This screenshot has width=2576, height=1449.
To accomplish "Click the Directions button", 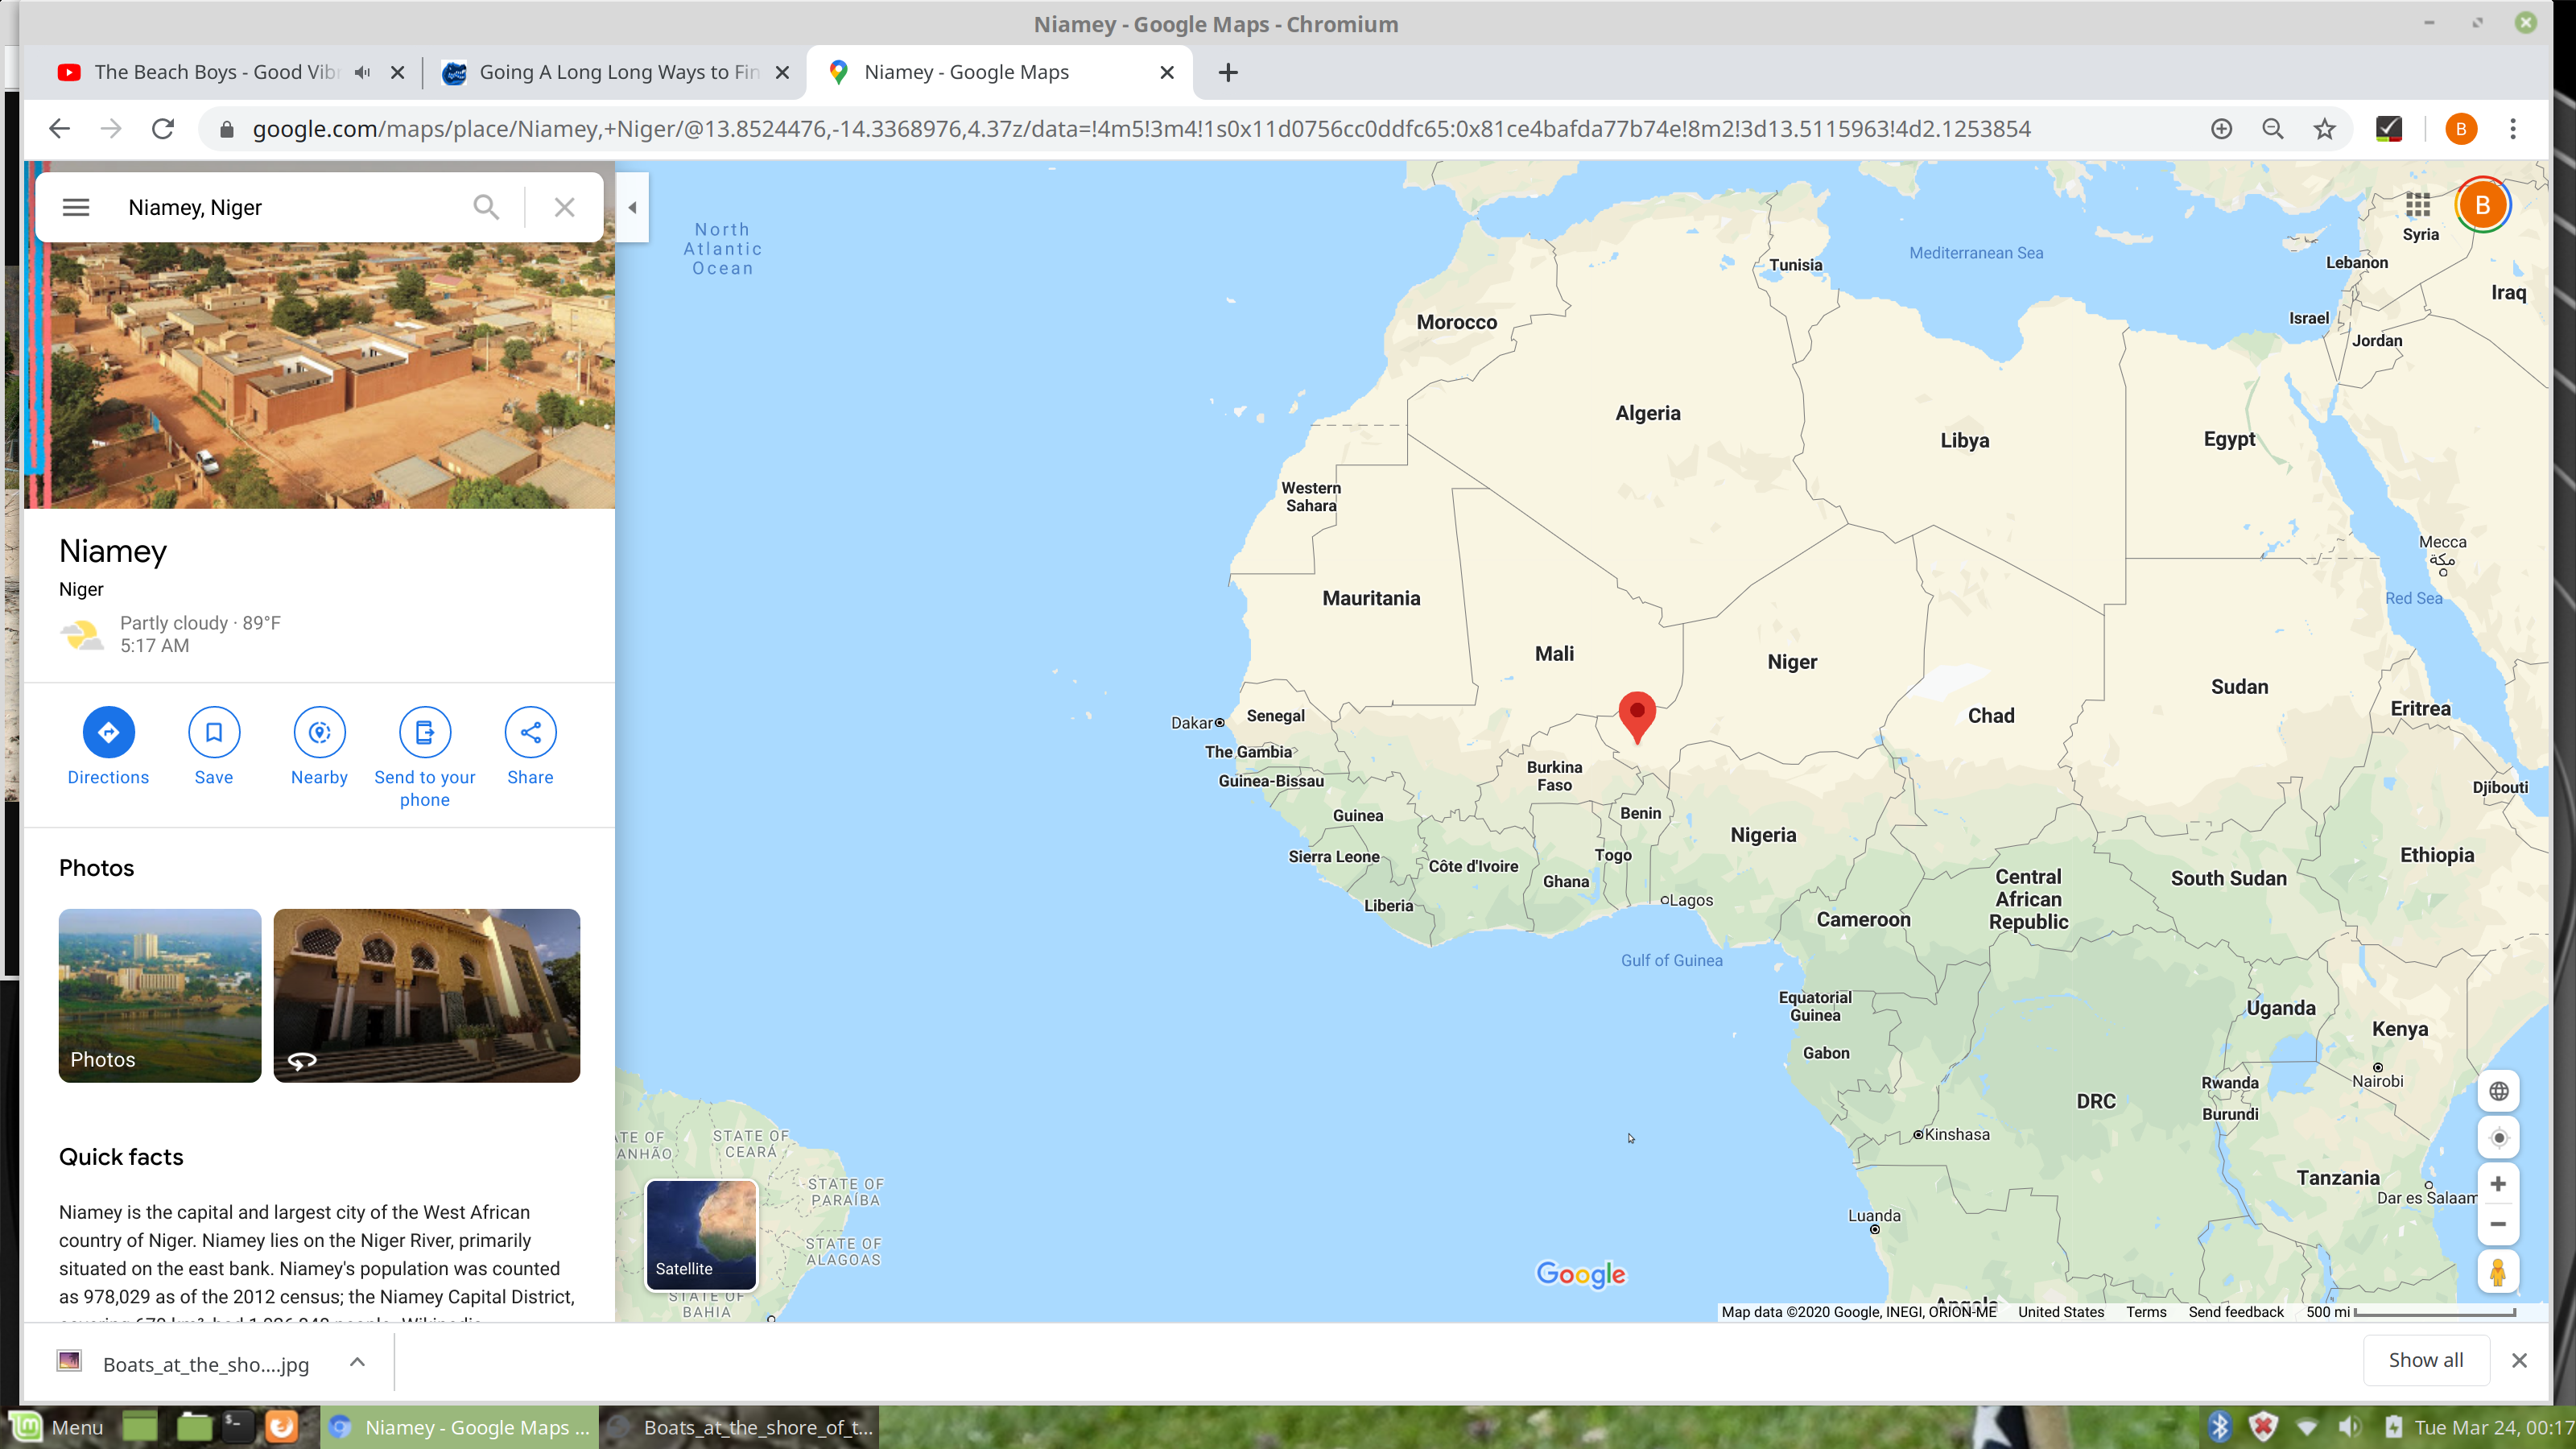I will (x=108, y=747).
